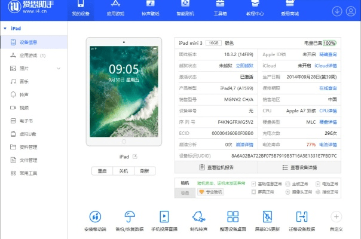
Task: Click the 立即越狱 link
Action: click(x=244, y=66)
